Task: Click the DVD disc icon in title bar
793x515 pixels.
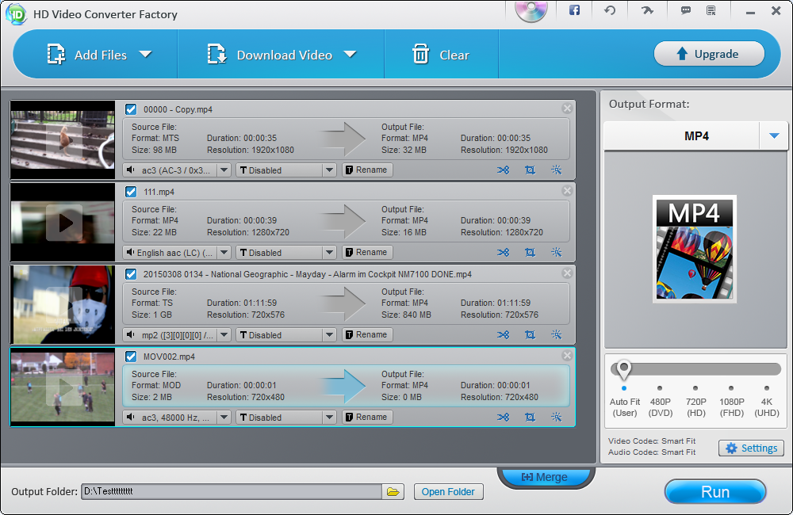Action: click(x=531, y=10)
